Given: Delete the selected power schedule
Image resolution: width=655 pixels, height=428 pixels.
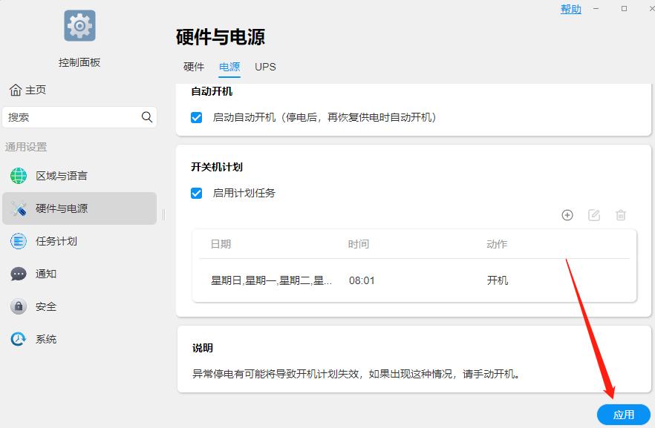Looking at the screenshot, I should 621,215.
